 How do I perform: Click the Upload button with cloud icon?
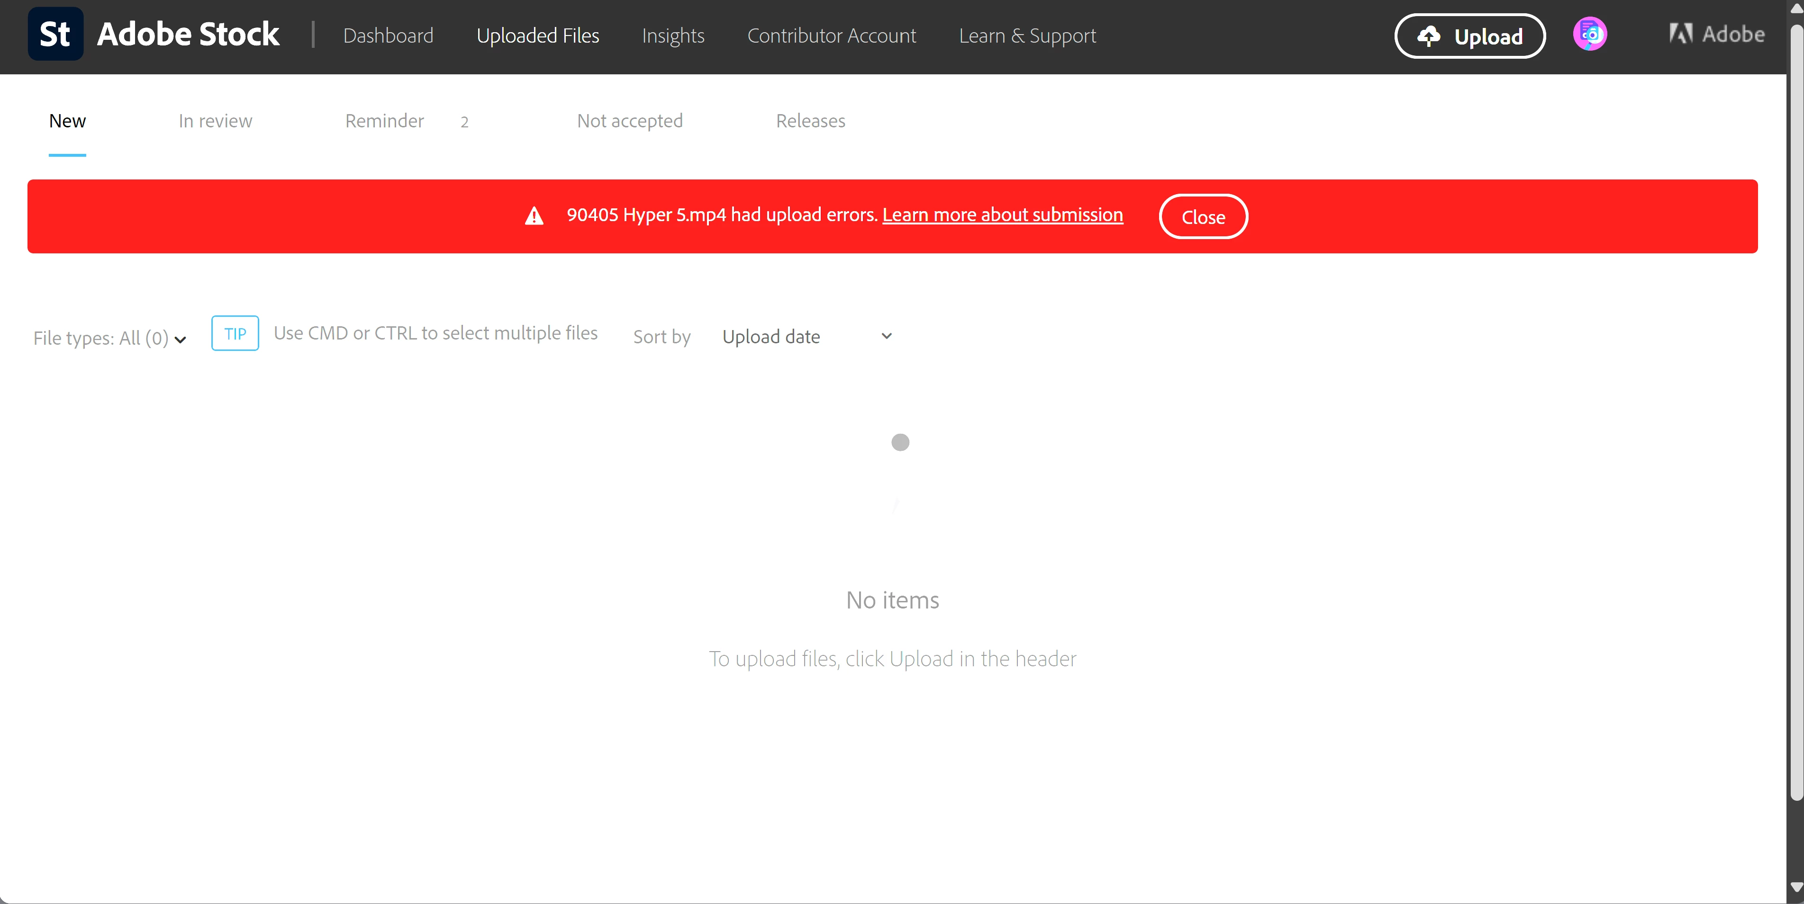click(x=1469, y=36)
